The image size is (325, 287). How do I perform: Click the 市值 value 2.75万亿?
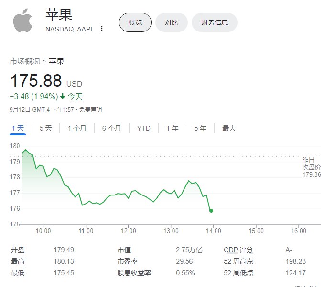point(189,250)
